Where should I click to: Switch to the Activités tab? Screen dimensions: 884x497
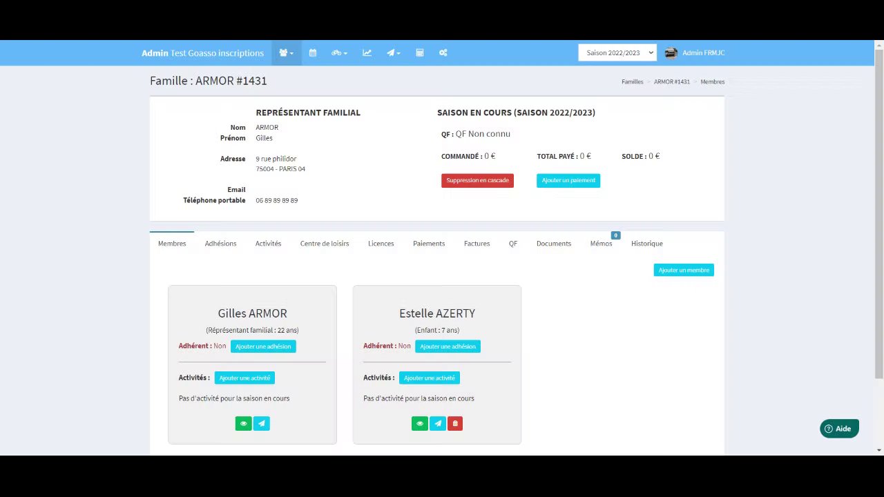268,243
